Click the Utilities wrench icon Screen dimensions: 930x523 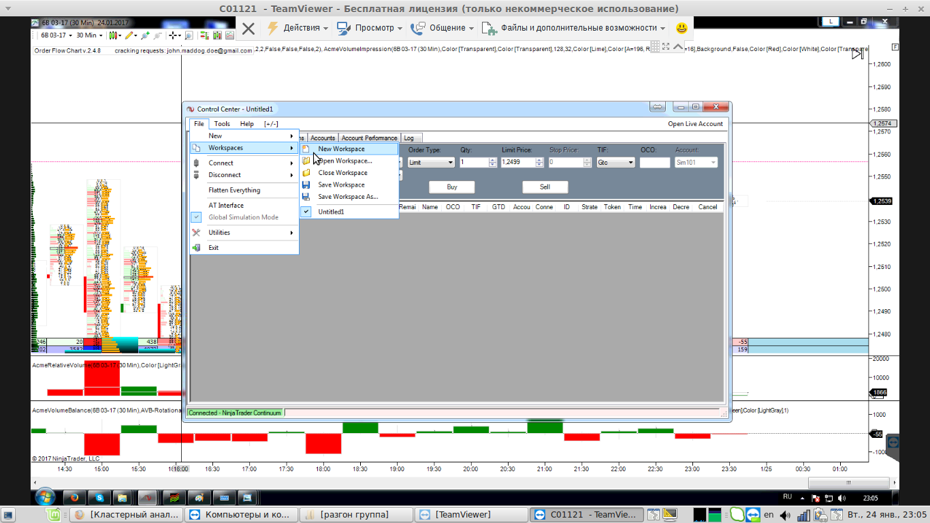(196, 232)
